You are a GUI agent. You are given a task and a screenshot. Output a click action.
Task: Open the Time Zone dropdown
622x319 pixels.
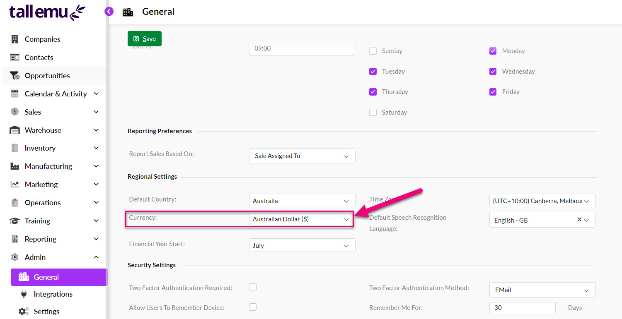(542, 201)
